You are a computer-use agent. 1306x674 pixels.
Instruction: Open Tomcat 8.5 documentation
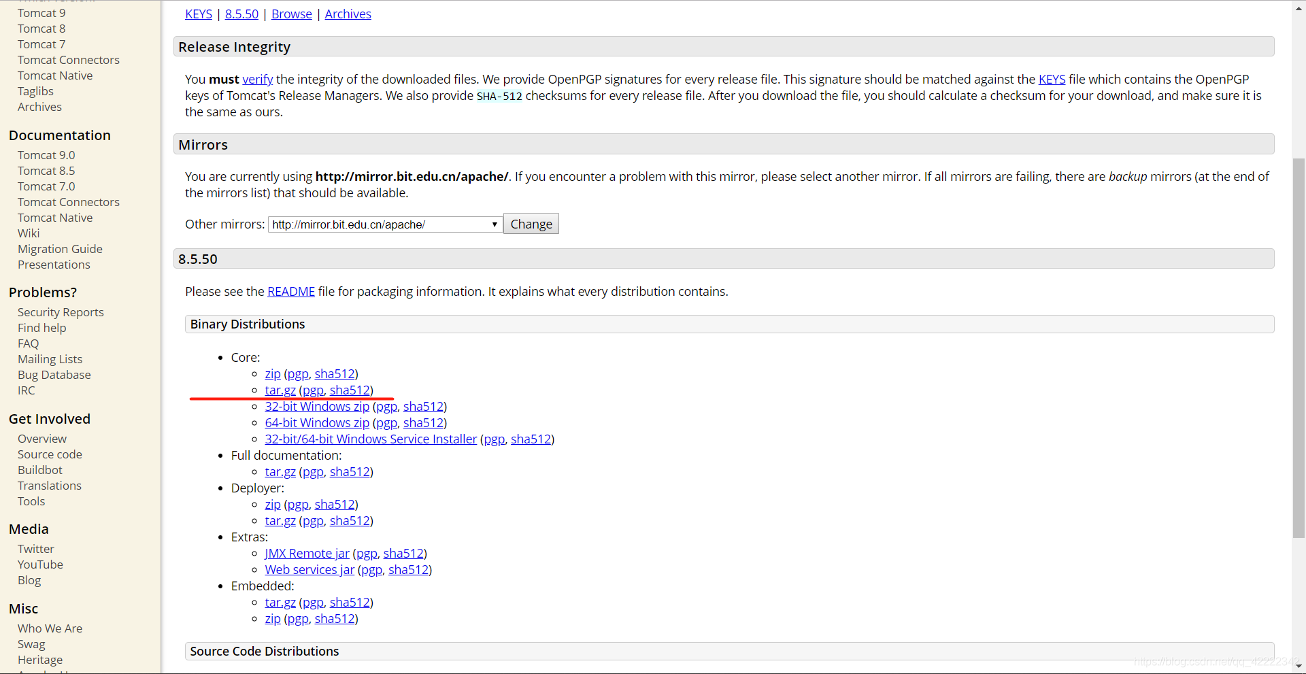click(46, 171)
